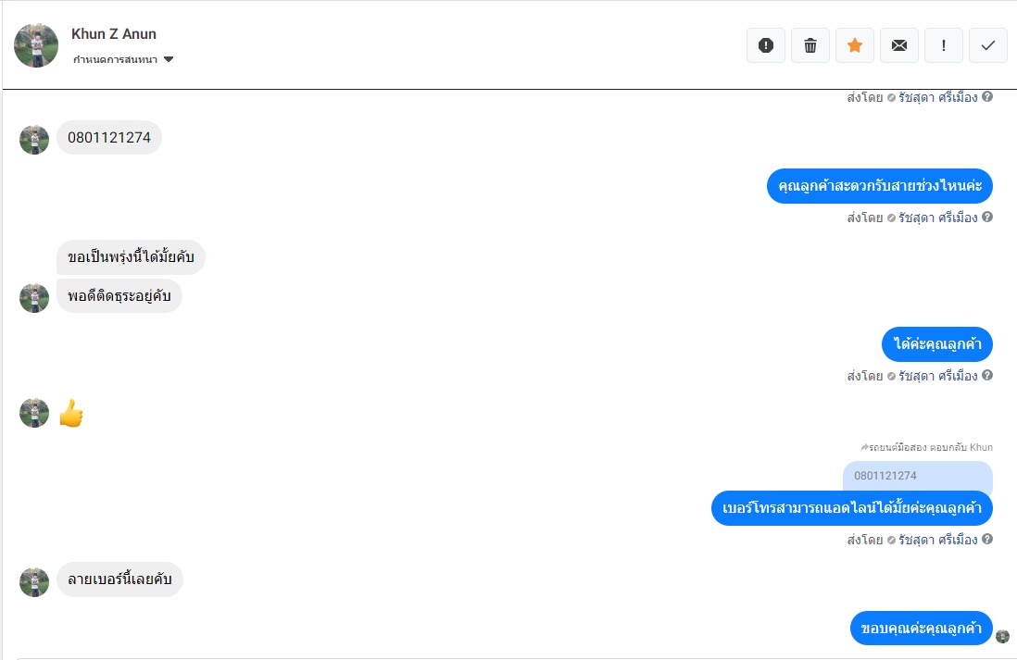Click the 'คุณลูกค้าสะดวกรับสายช่วงไหนค่ะ' message bubble

[x=879, y=187]
